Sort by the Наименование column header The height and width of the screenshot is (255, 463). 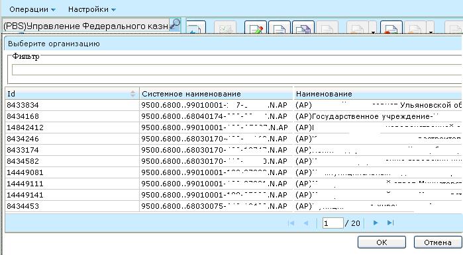point(378,94)
